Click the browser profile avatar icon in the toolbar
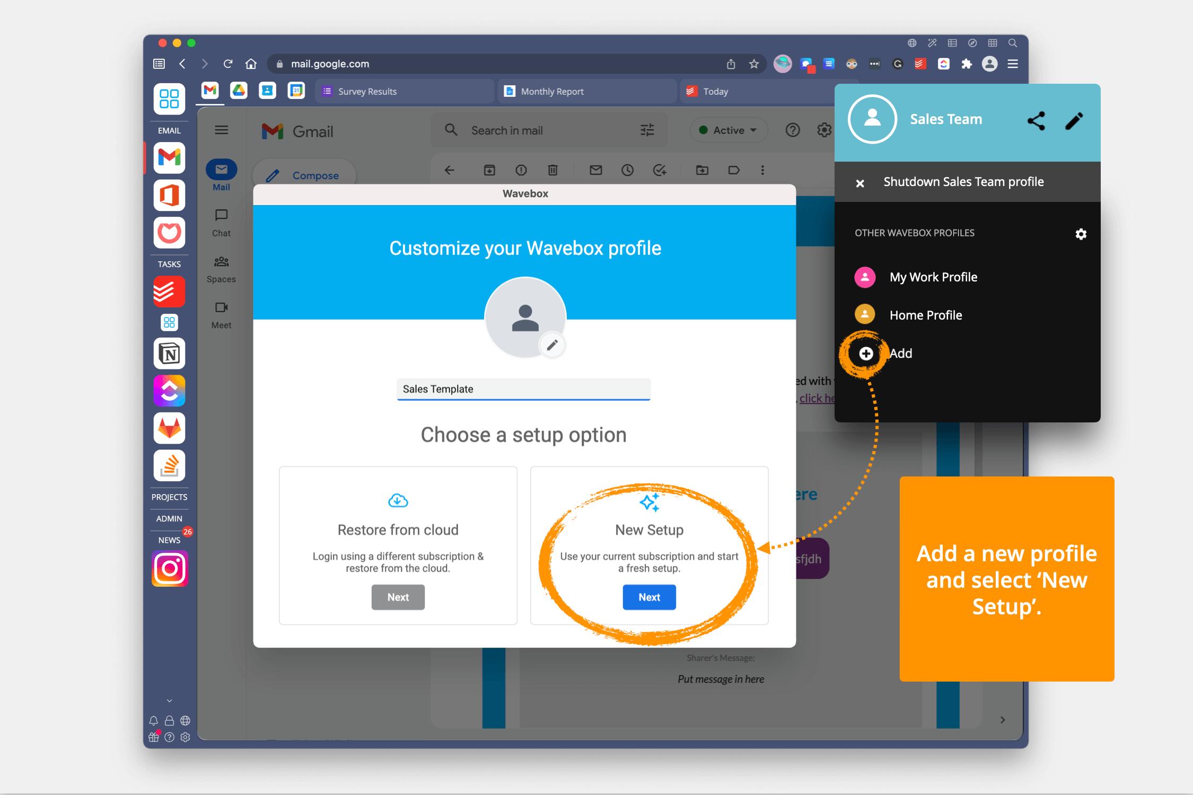This screenshot has height=795, width=1193. [x=989, y=64]
